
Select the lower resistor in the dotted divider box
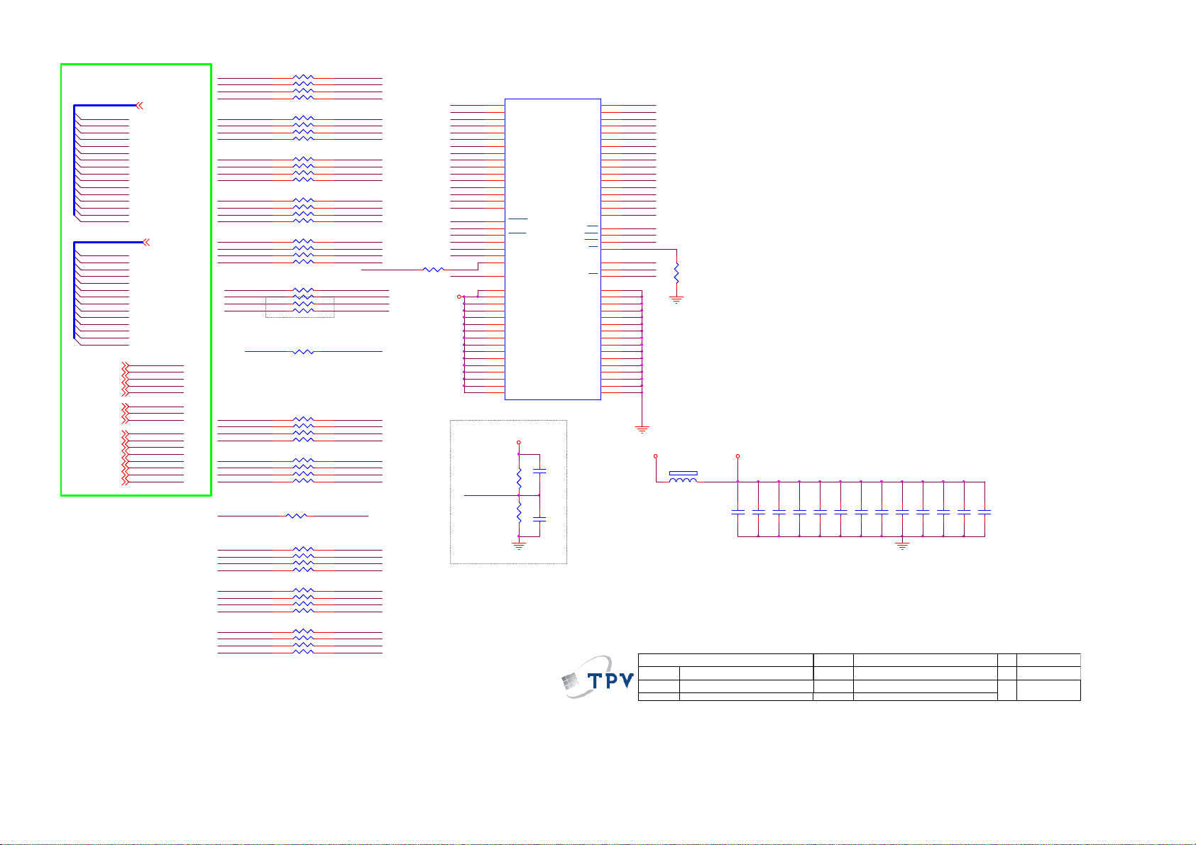519,512
